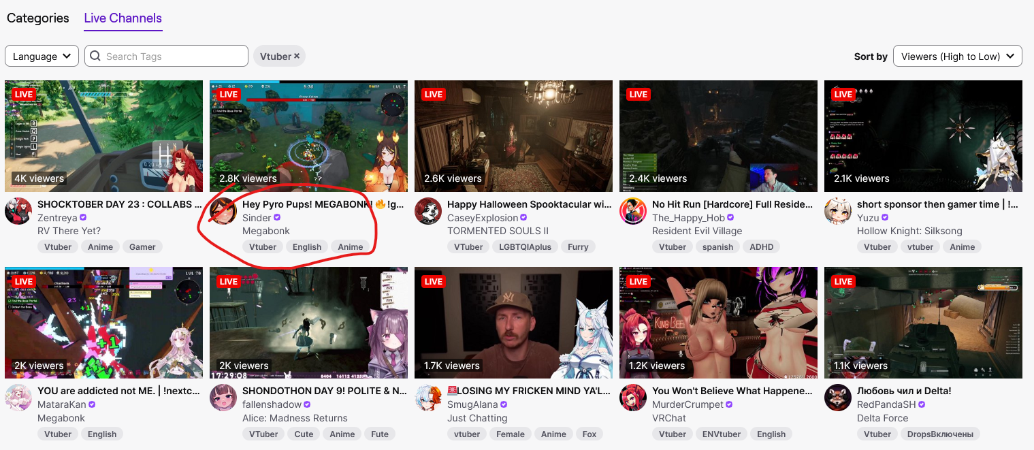
Task: Click the Cute tag under fallenshadow
Action: [304, 434]
